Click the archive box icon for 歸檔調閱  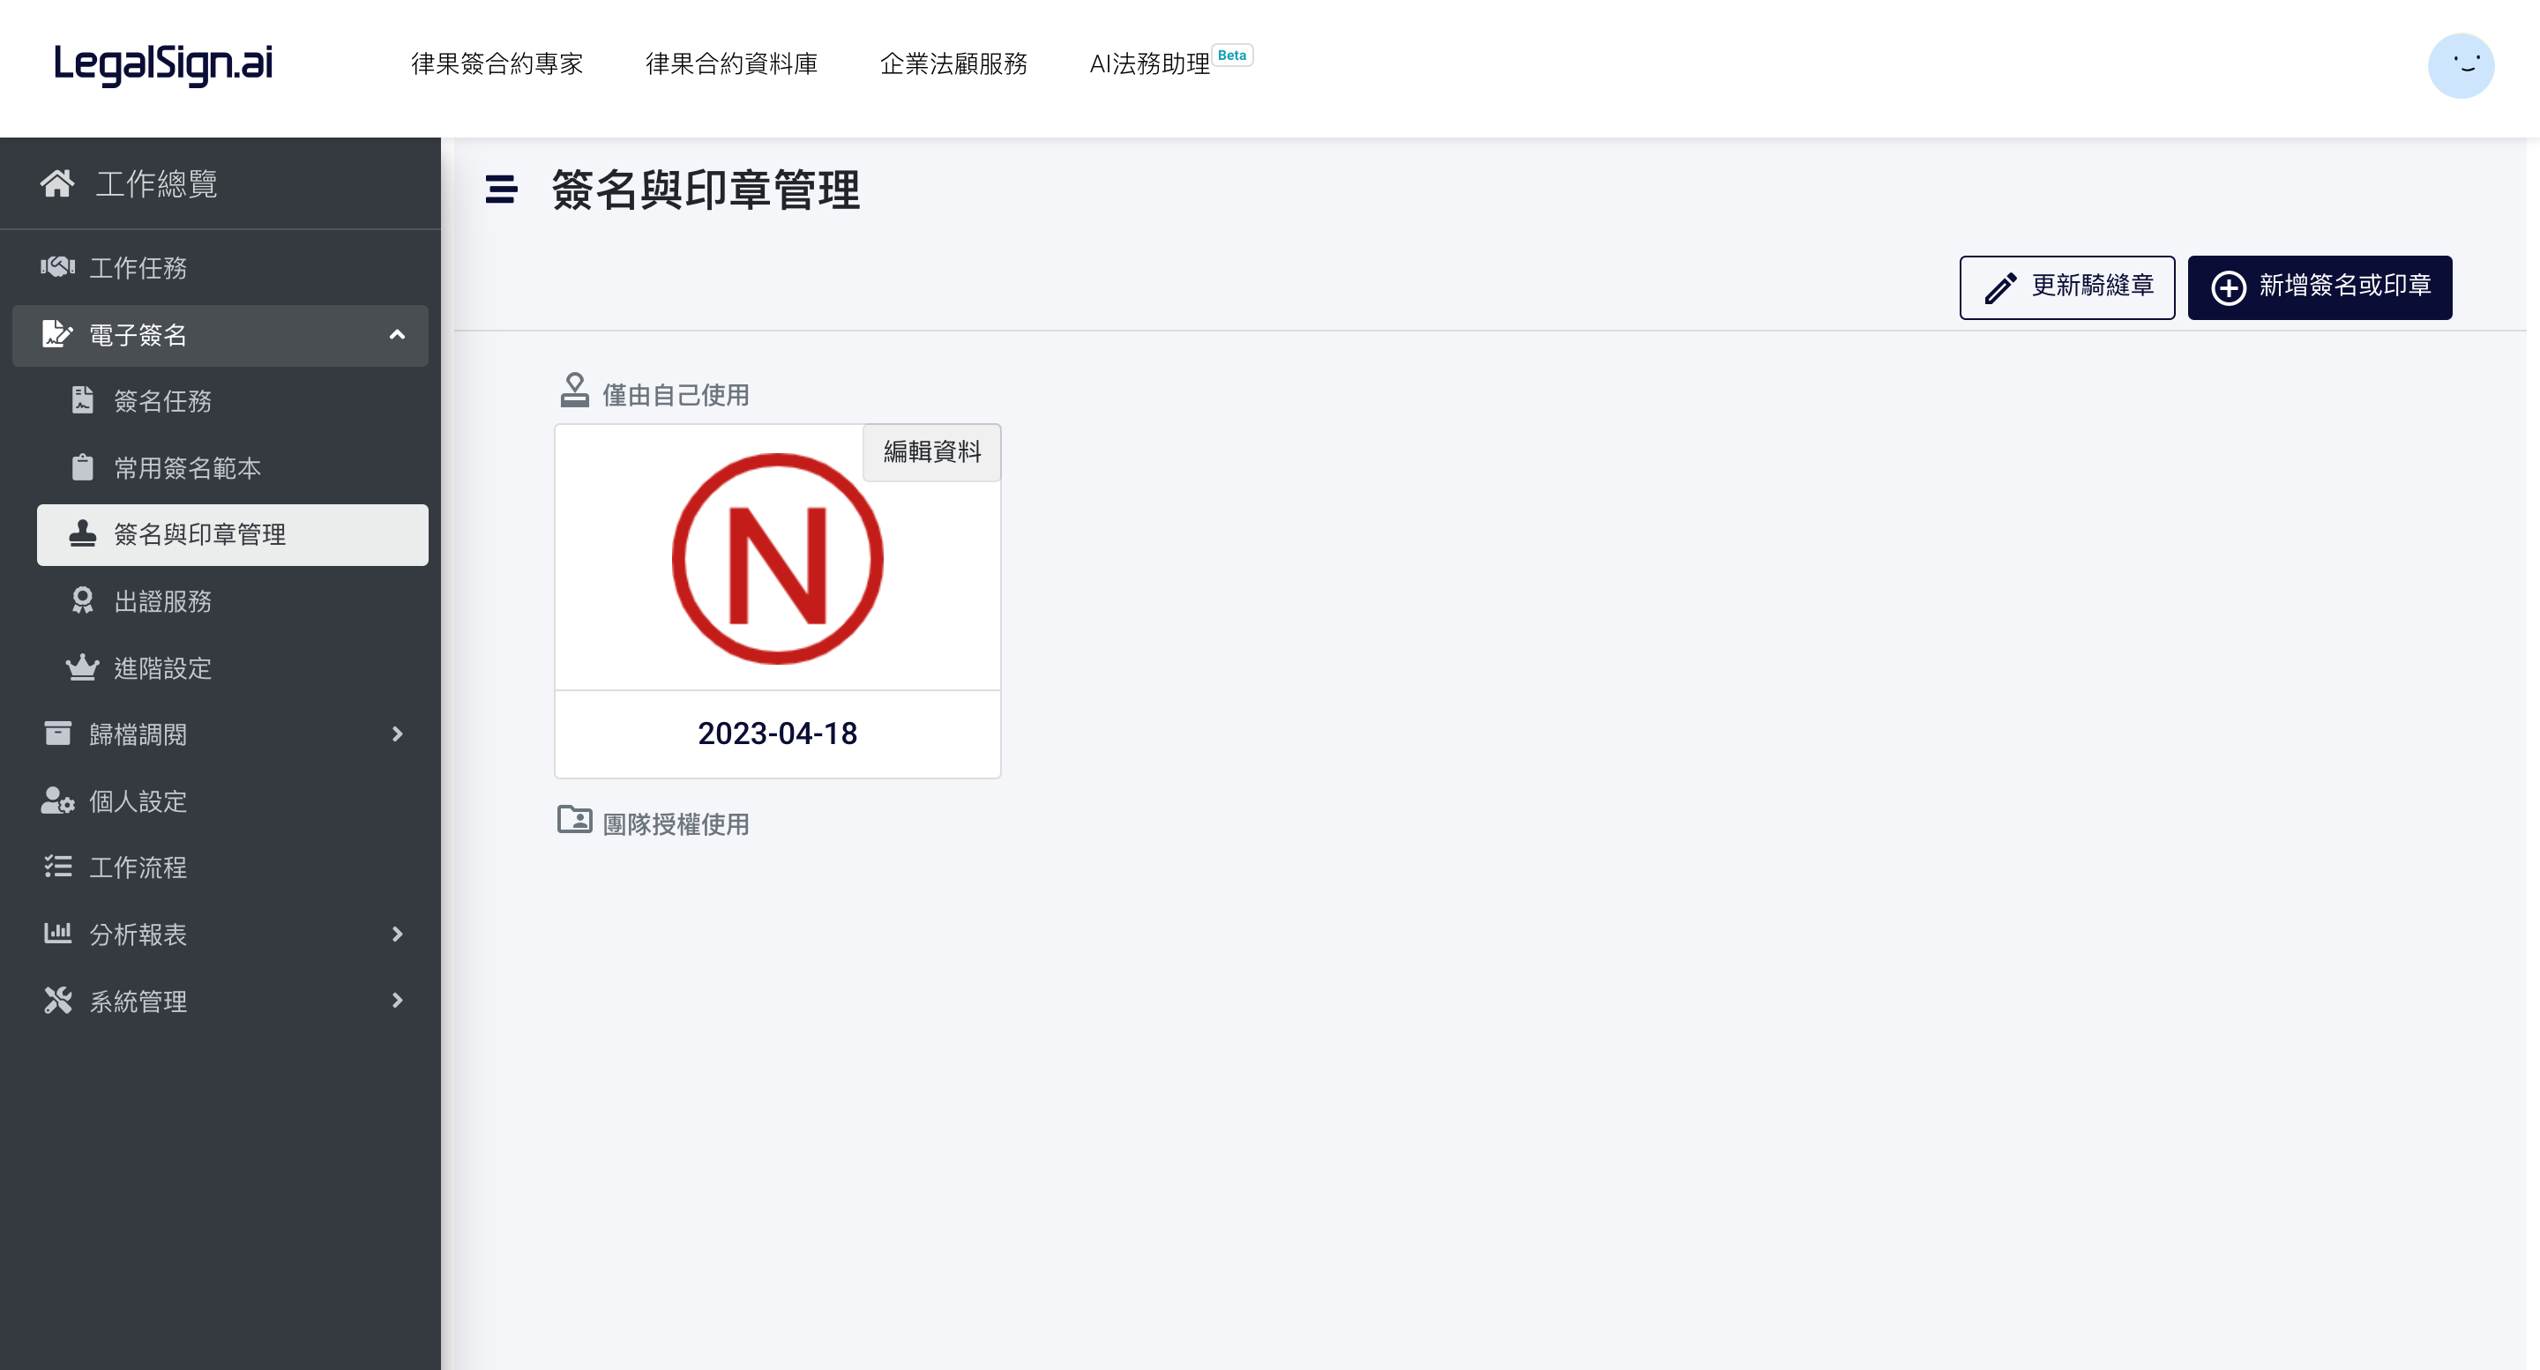click(x=57, y=733)
